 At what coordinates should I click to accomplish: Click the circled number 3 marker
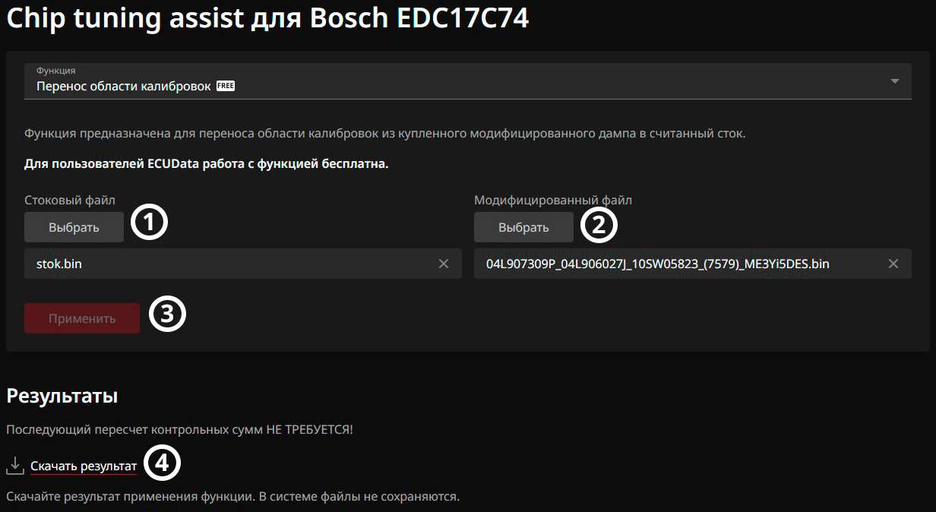[x=167, y=316]
